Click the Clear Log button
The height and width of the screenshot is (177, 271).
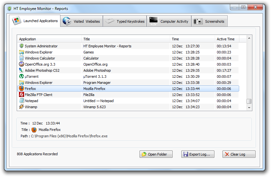[239, 154]
